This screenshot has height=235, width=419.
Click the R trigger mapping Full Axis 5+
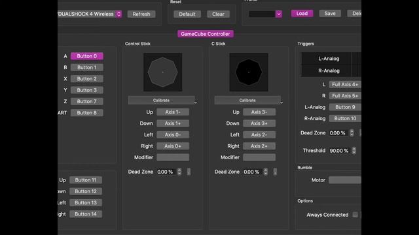coord(345,96)
